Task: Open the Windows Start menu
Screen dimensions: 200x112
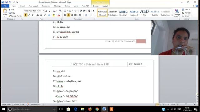Action: pos(3,109)
